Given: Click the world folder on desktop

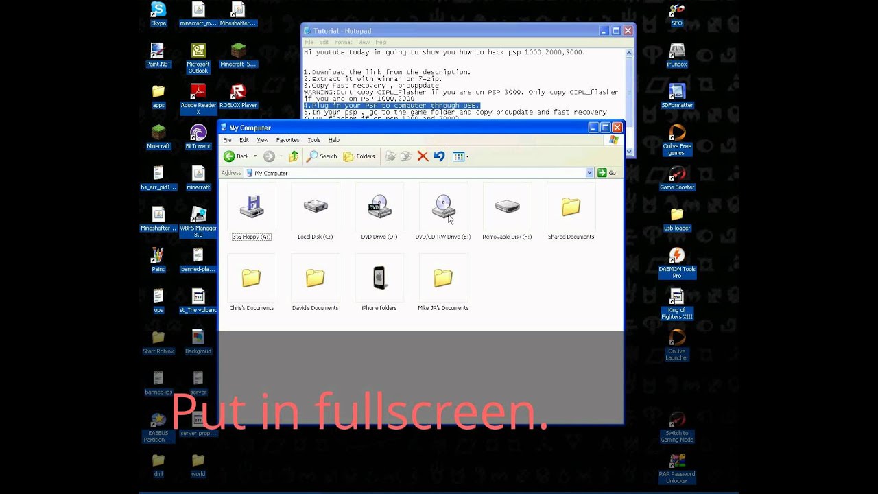Looking at the screenshot, I should [198, 464].
